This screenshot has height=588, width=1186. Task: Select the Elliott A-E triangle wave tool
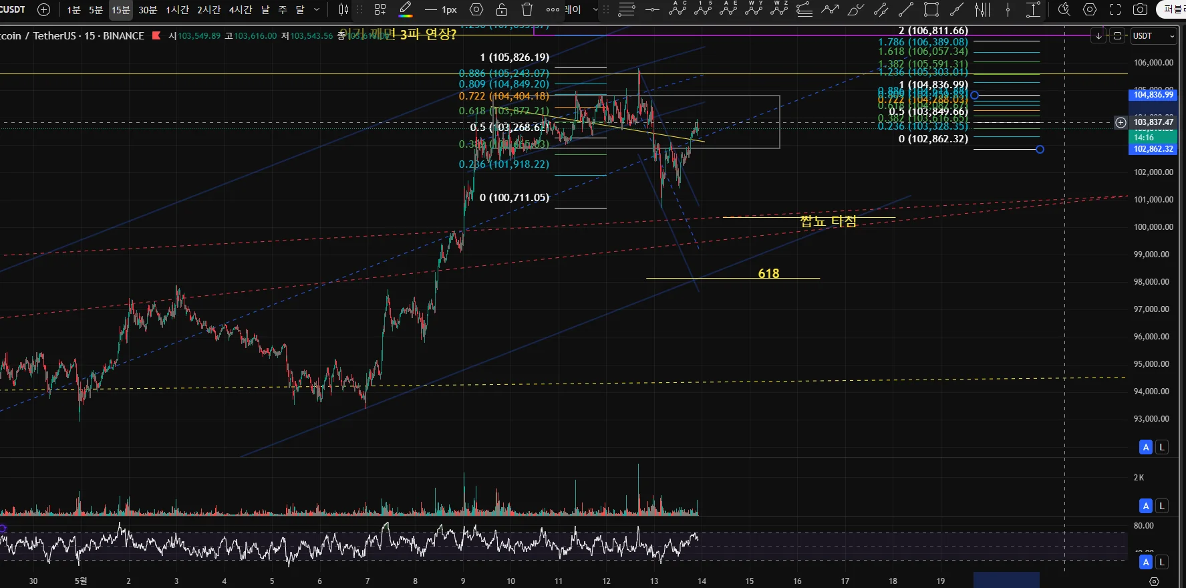click(729, 9)
